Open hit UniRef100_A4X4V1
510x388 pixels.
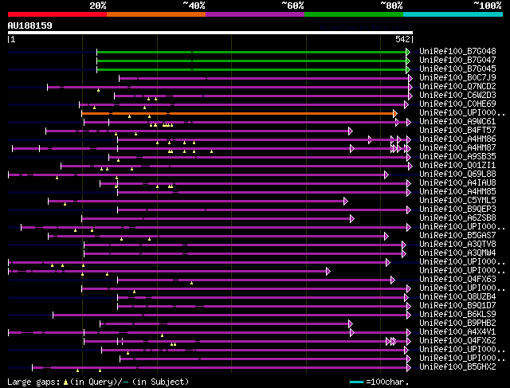click(x=457, y=332)
